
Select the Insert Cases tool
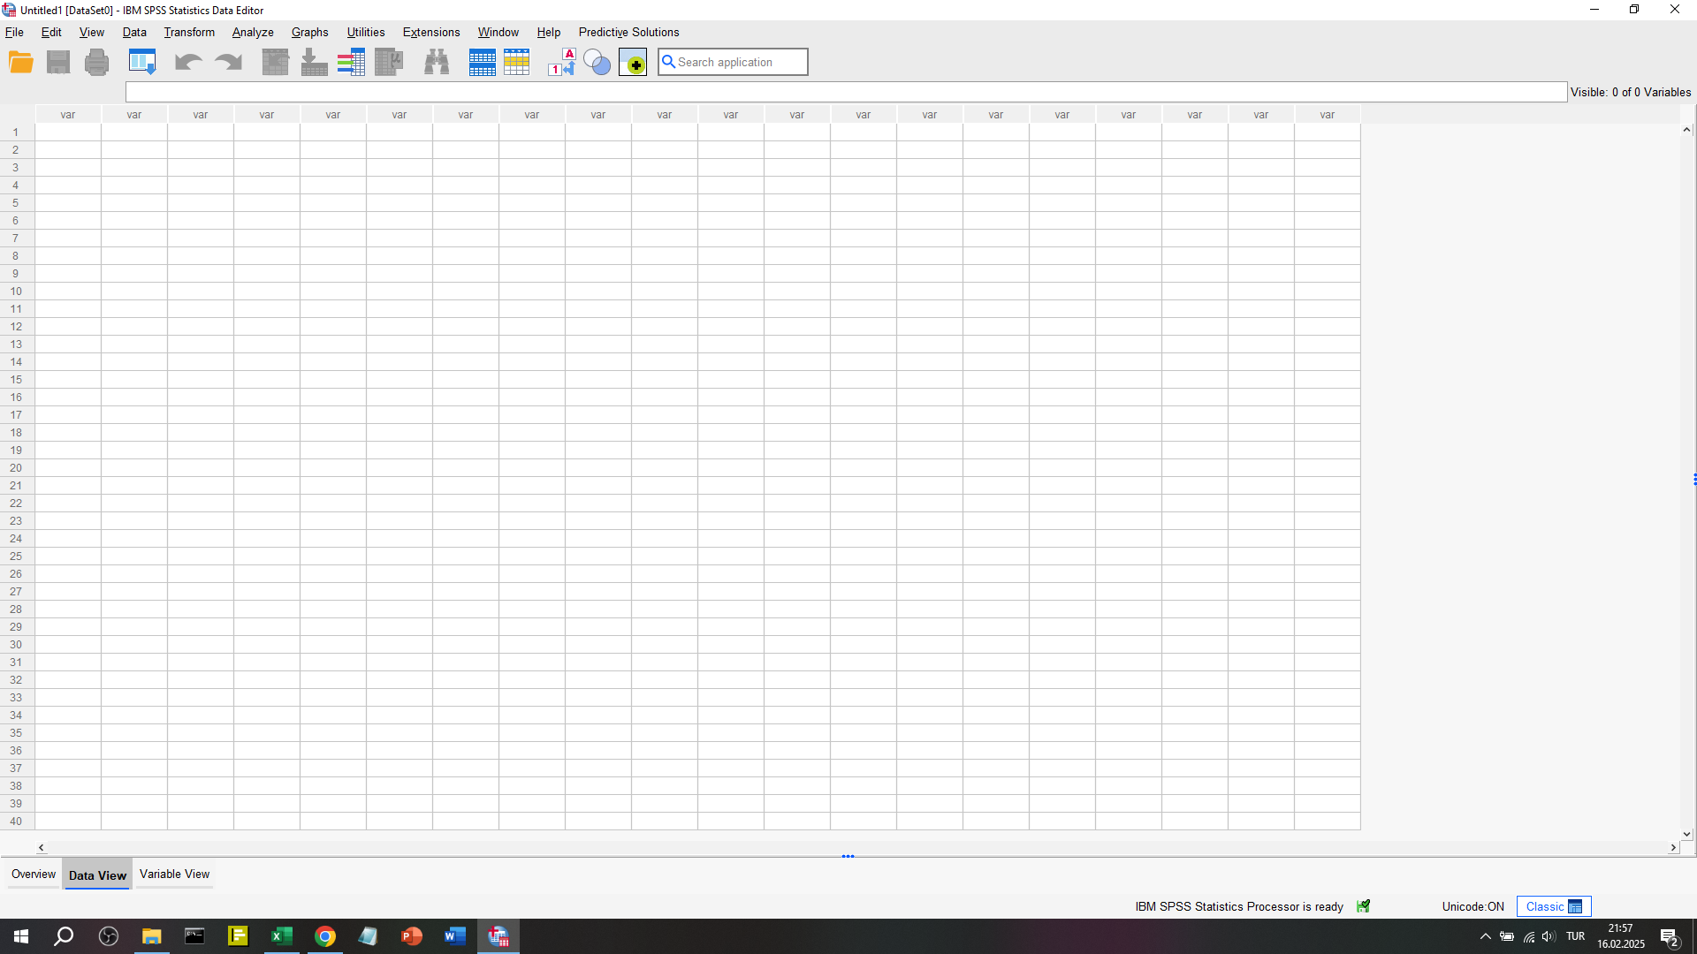click(x=483, y=62)
